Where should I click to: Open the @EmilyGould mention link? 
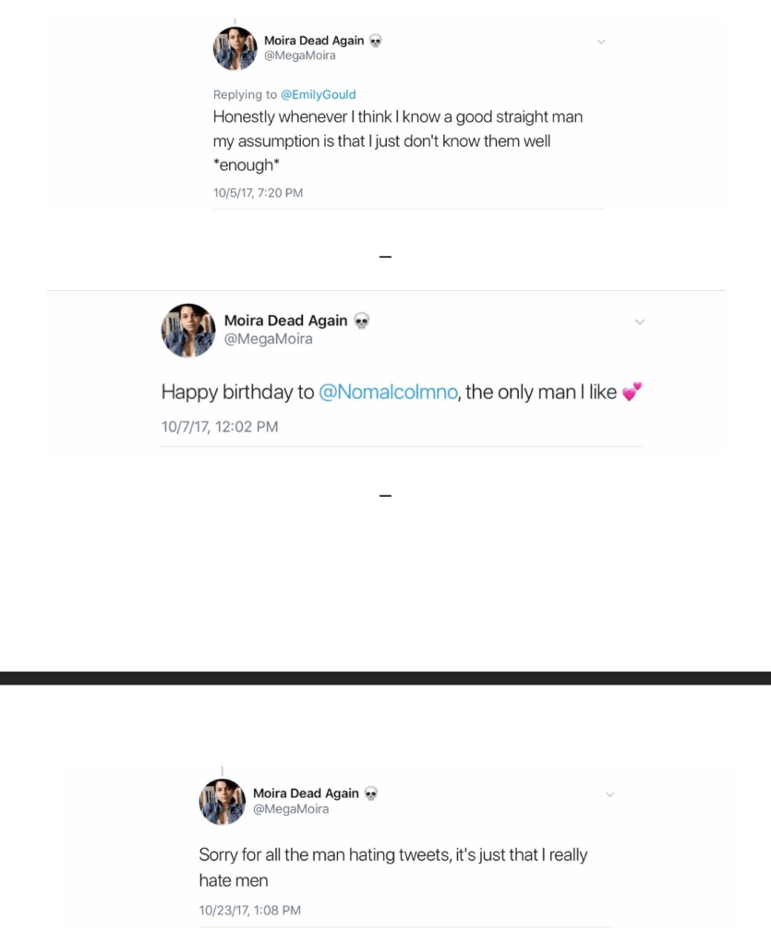pos(318,94)
